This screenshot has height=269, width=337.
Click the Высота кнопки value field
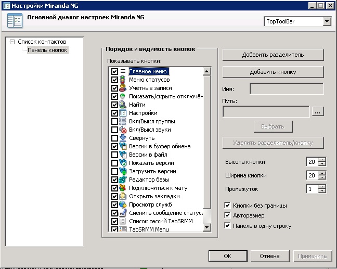click(x=312, y=162)
